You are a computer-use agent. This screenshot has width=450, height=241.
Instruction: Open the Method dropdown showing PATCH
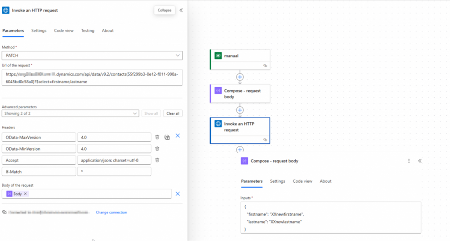click(92, 56)
